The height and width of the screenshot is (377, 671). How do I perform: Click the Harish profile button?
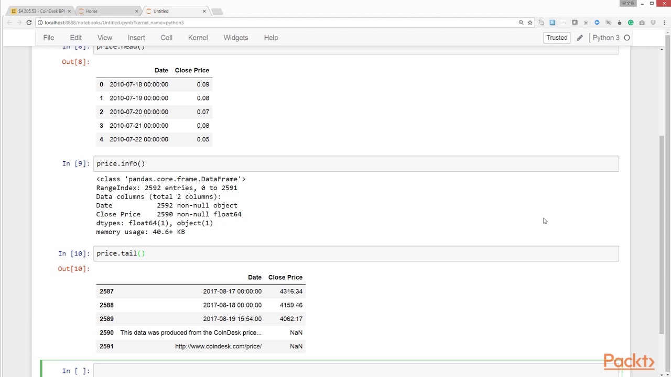627,3
